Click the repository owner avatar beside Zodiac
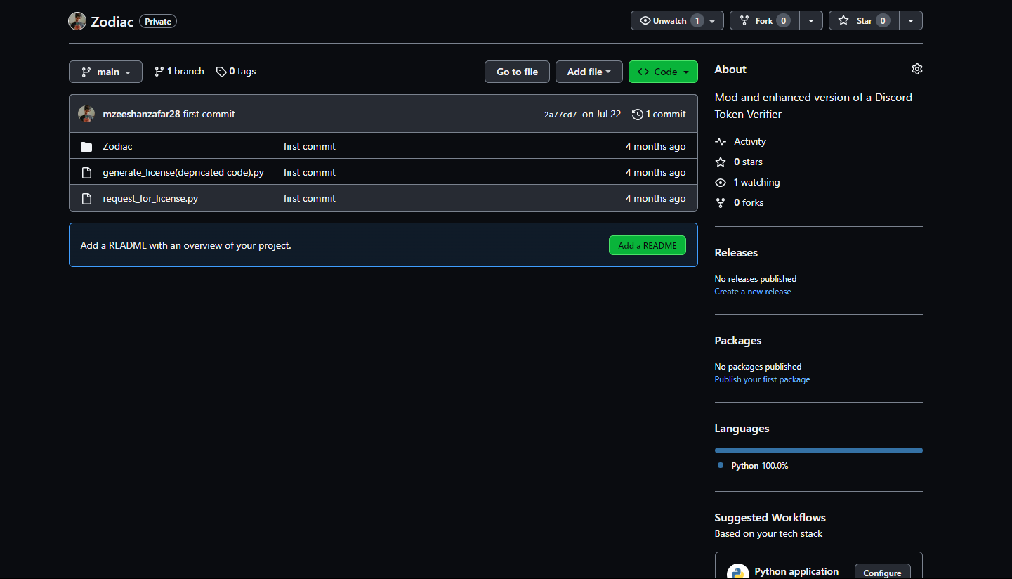Screen dimensions: 1012x579 77,21
